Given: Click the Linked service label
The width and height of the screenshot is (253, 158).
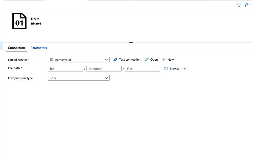Looking at the screenshot, I should click(18, 60).
